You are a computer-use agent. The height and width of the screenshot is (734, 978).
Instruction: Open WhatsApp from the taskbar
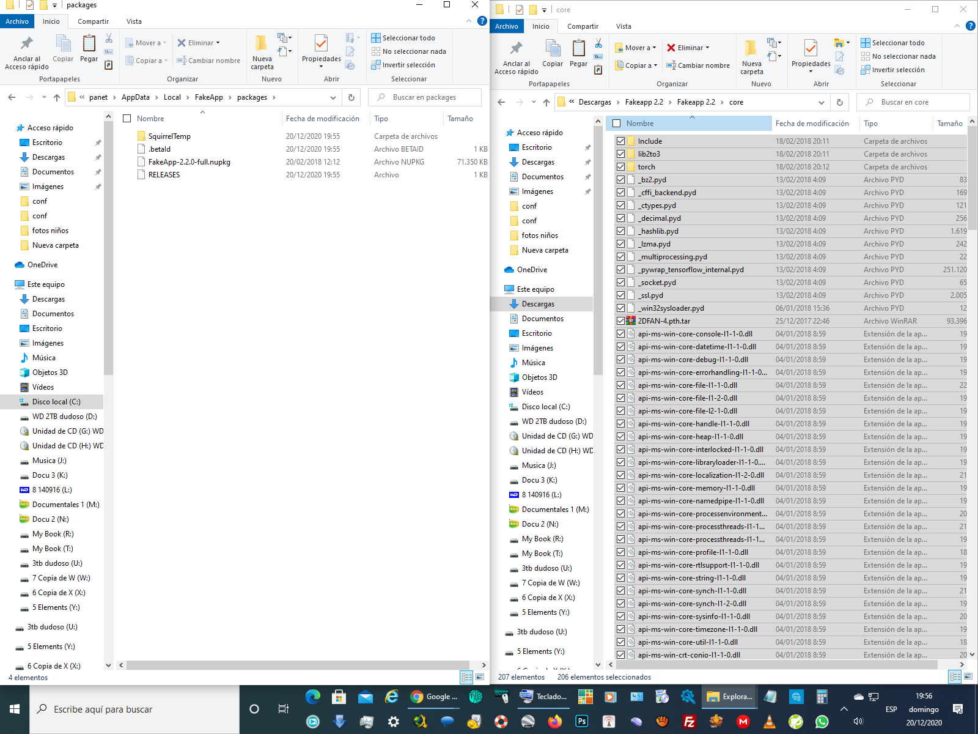[x=822, y=722]
